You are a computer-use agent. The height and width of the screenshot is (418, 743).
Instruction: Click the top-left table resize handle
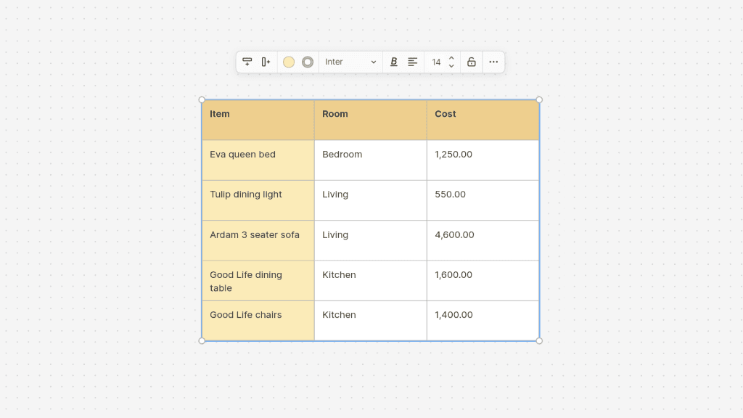(x=202, y=100)
